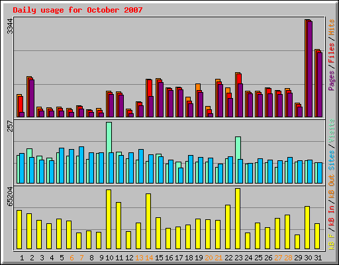Click the green visits bar on day 23
The height and width of the screenshot is (265, 339).
238,148
